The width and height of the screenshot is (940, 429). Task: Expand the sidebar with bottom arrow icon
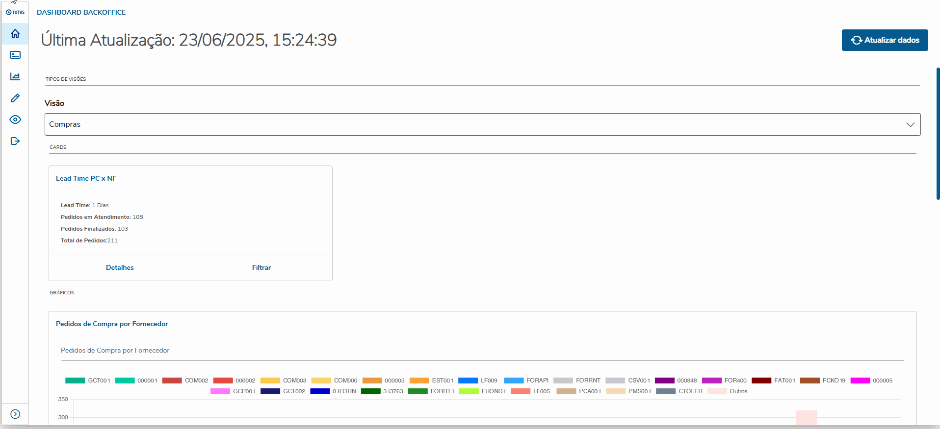click(x=15, y=414)
